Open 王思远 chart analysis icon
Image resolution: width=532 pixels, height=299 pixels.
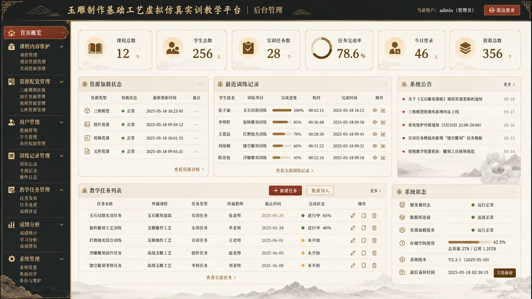[383, 134]
